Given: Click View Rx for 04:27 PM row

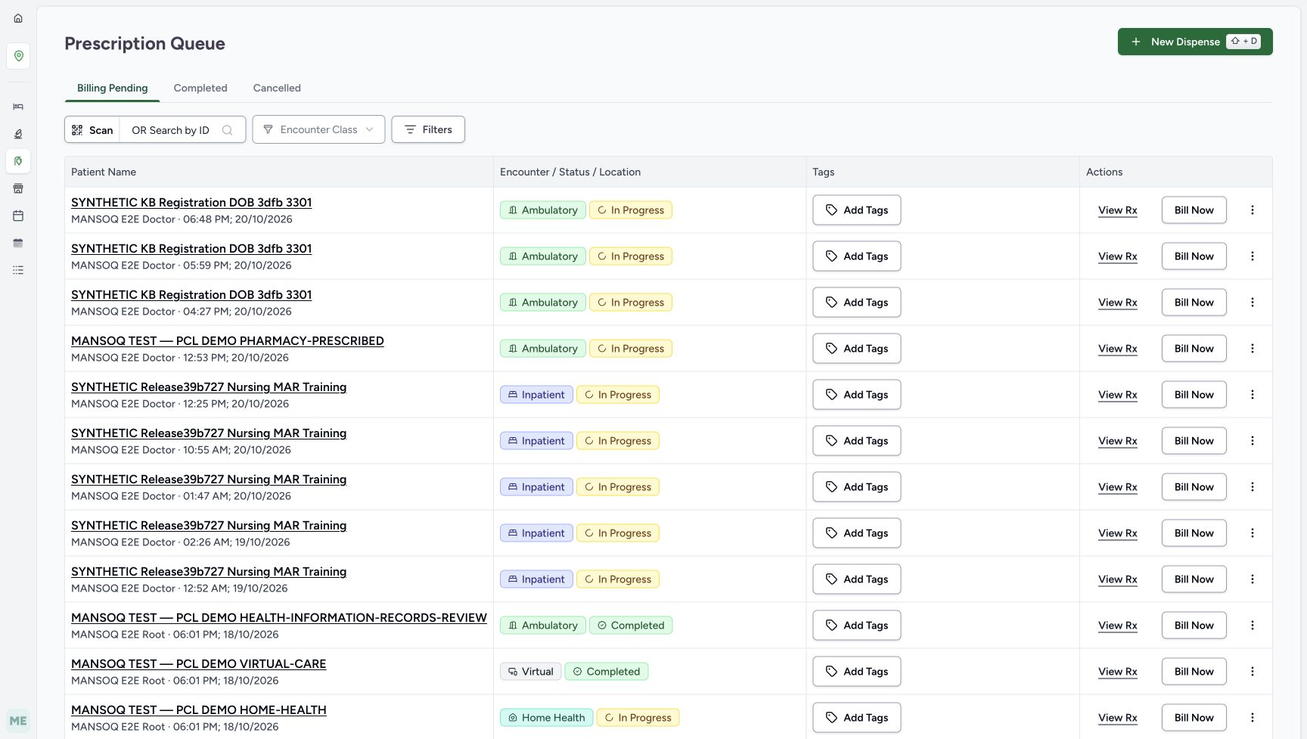Looking at the screenshot, I should click(1117, 303).
